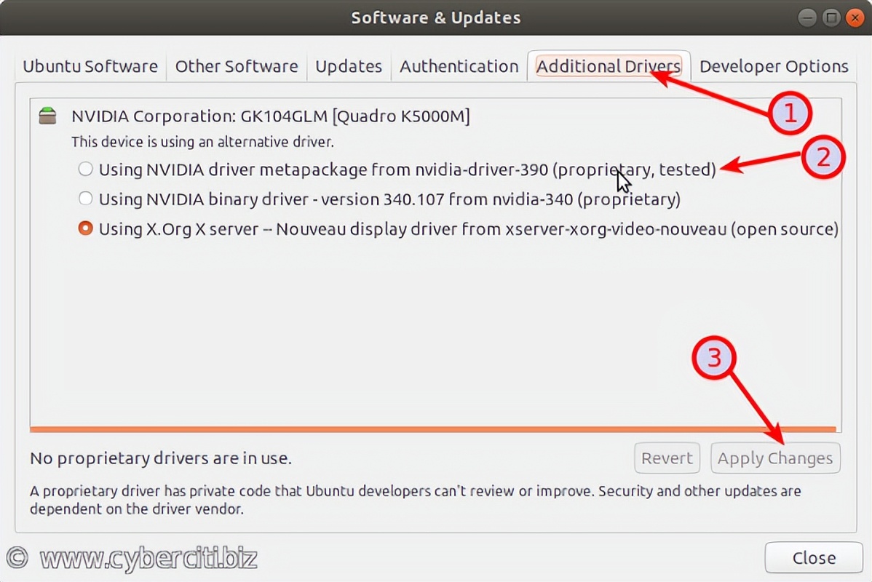Minimize the Software & Updates window
The image size is (872, 582).
pos(808,17)
